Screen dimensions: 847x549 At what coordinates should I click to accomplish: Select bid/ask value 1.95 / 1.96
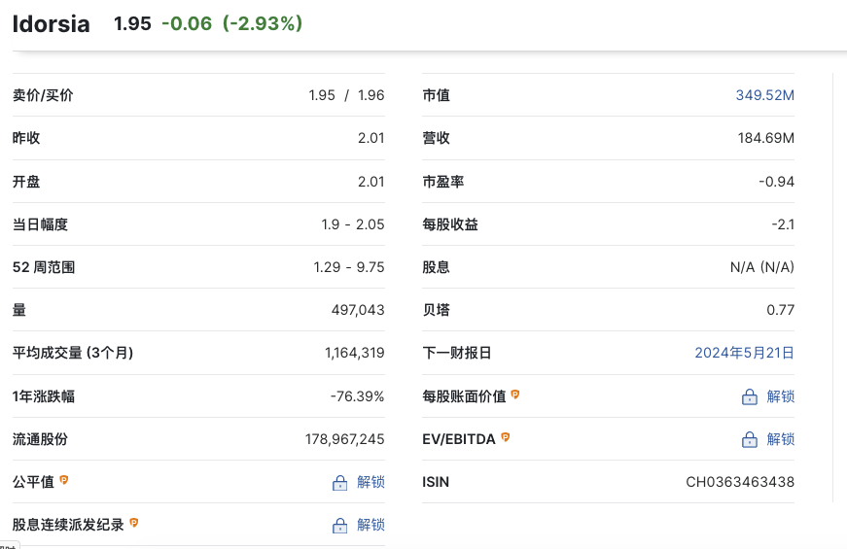[x=346, y=95]
